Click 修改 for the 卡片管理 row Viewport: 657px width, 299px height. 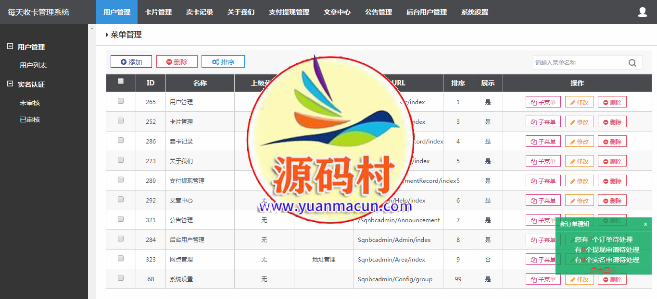click(x=579, y=122)
